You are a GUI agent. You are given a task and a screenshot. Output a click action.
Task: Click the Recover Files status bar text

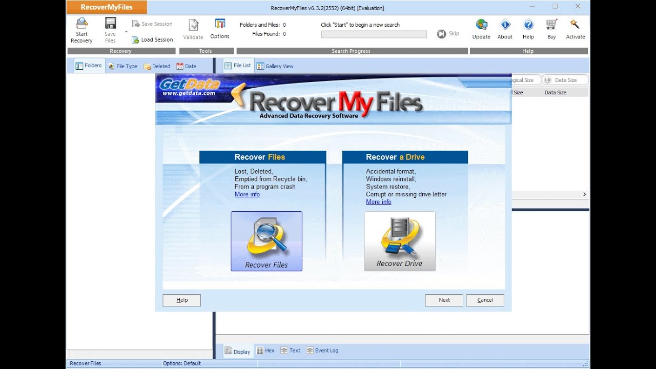pos(86,363)
